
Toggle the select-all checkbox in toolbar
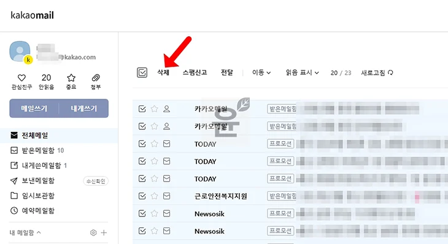point(142,72)
